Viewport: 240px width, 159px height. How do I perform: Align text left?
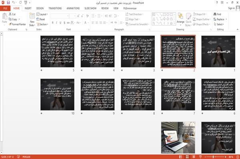[x=93, y=23]
